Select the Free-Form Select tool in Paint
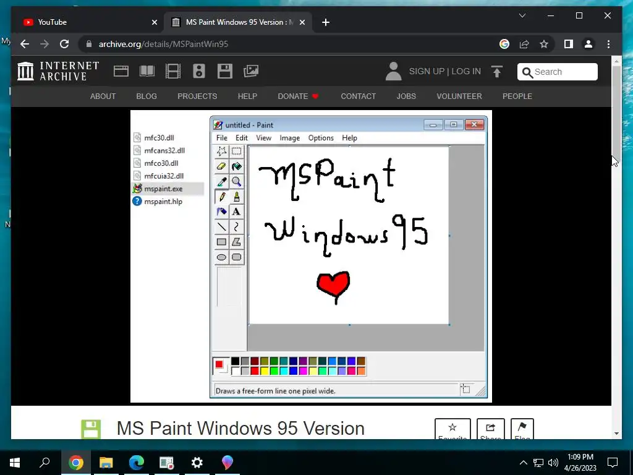 click(x=222, y=152)
